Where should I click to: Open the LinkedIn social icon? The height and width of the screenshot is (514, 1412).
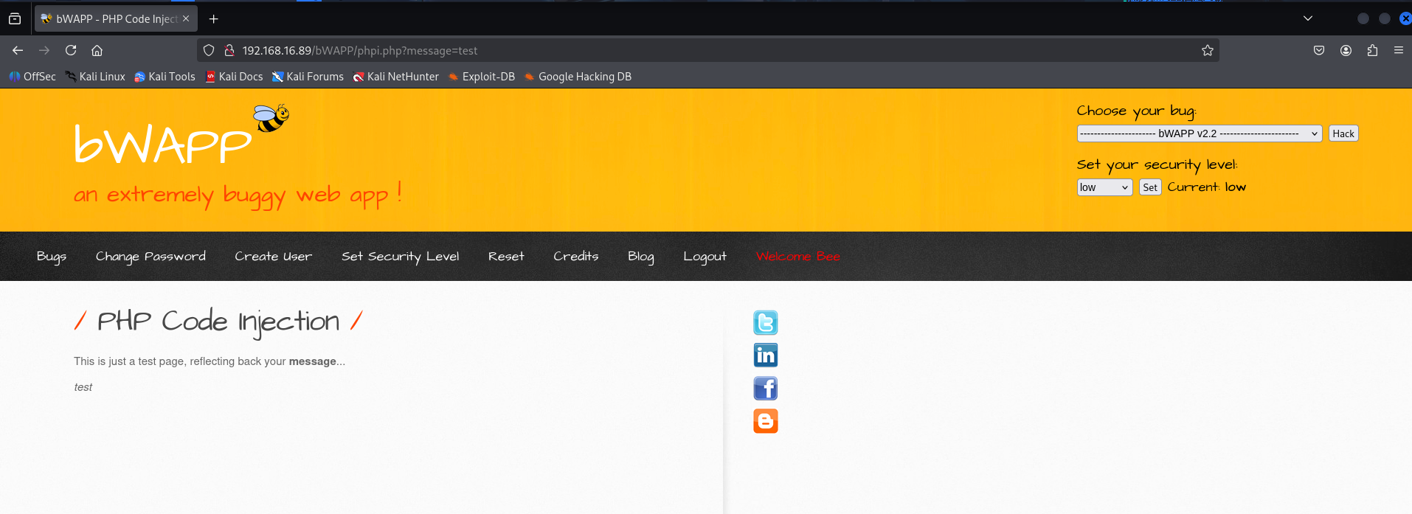[x=765, y=355]
